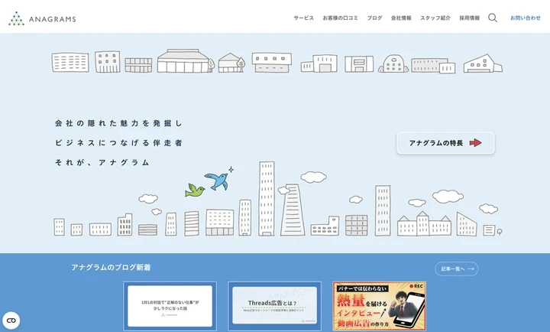Click the text それが、アナグラム

102,162
